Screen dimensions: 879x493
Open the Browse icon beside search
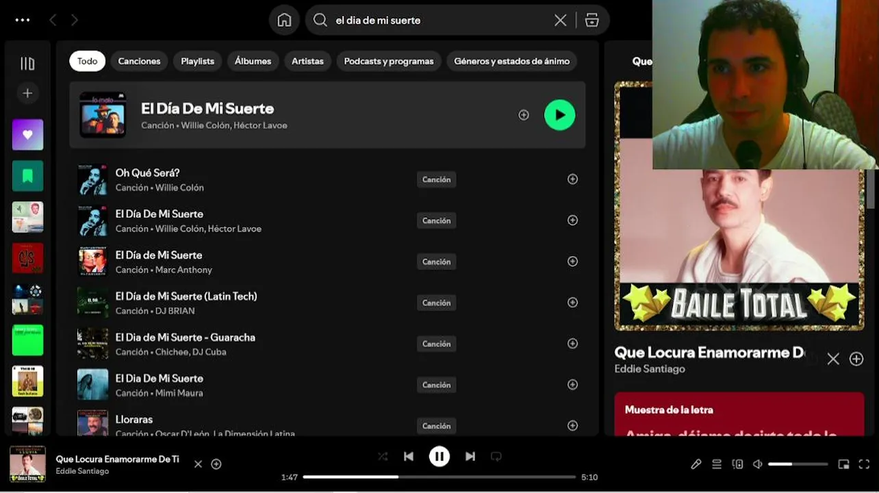(592, 21)
